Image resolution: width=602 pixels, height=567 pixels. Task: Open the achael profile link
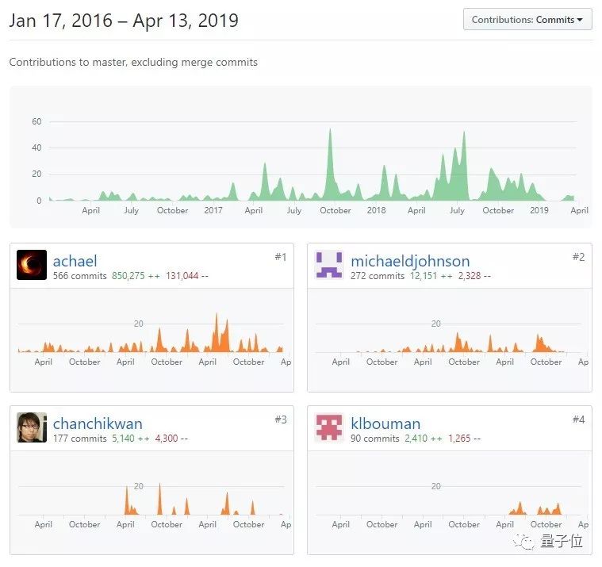click(75, 261)
